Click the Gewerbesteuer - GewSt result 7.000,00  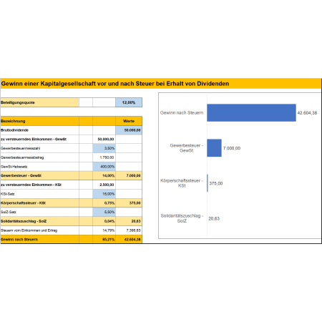click(129, 175)
